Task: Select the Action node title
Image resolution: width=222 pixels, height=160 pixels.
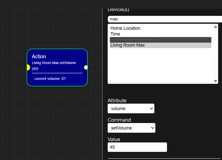Action: click(39, 56)
